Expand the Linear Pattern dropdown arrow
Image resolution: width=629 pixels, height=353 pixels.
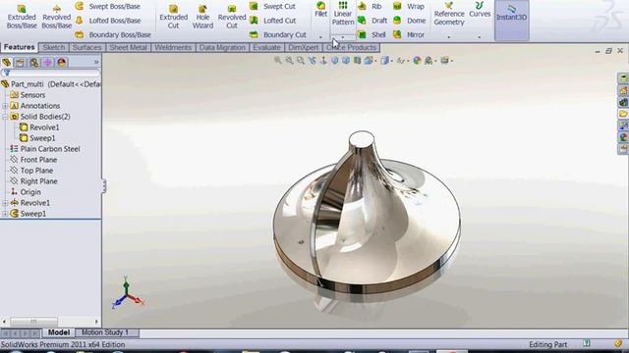coord(343,37)
